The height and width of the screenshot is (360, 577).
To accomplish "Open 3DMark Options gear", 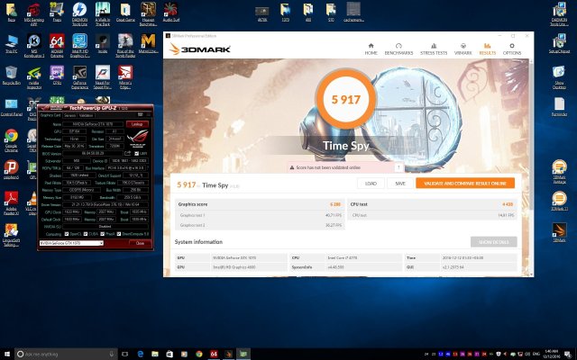I will (x=512, y=49).
